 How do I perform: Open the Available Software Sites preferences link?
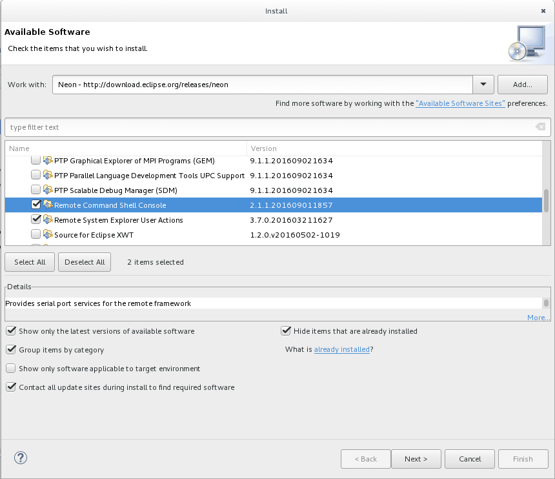(460, 103)
